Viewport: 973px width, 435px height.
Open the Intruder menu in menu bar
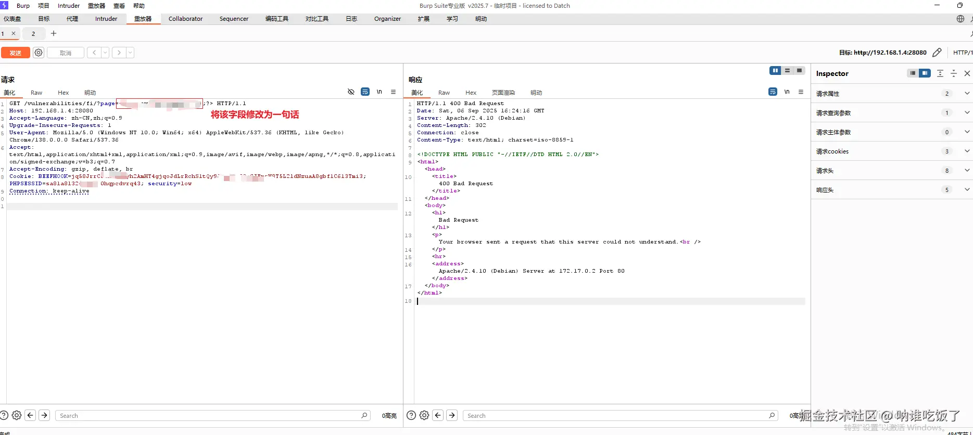[x=69, y=6]
